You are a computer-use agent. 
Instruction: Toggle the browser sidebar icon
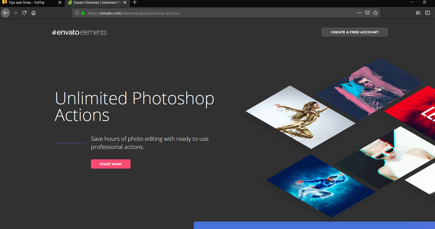pos(427,13)
